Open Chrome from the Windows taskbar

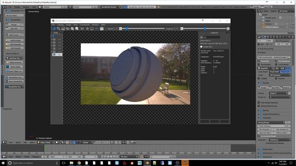tap(79, 163)
